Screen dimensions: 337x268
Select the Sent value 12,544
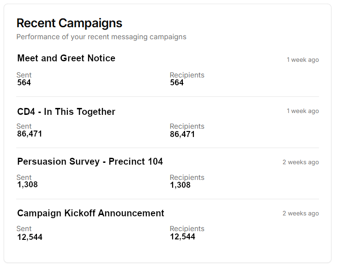pyautogui.click(x=30, y=237)
